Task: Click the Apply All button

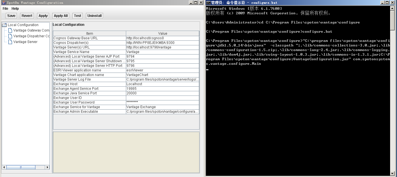Action: tap(61, 16)
